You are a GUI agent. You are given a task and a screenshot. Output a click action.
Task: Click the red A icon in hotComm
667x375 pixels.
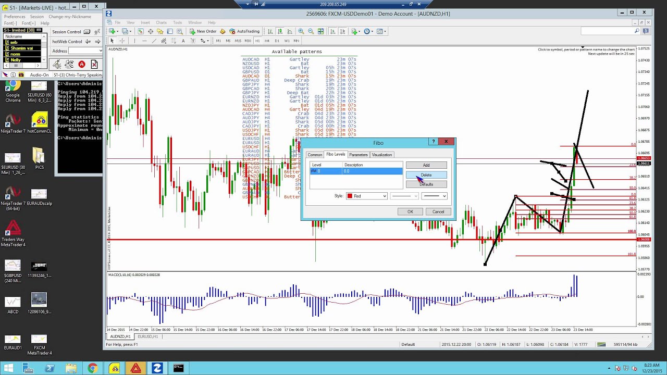click(x=82, y=64)
